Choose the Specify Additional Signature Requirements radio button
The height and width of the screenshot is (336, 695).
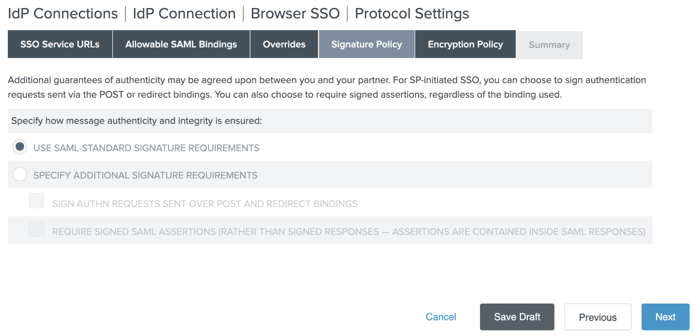point(20,174)
